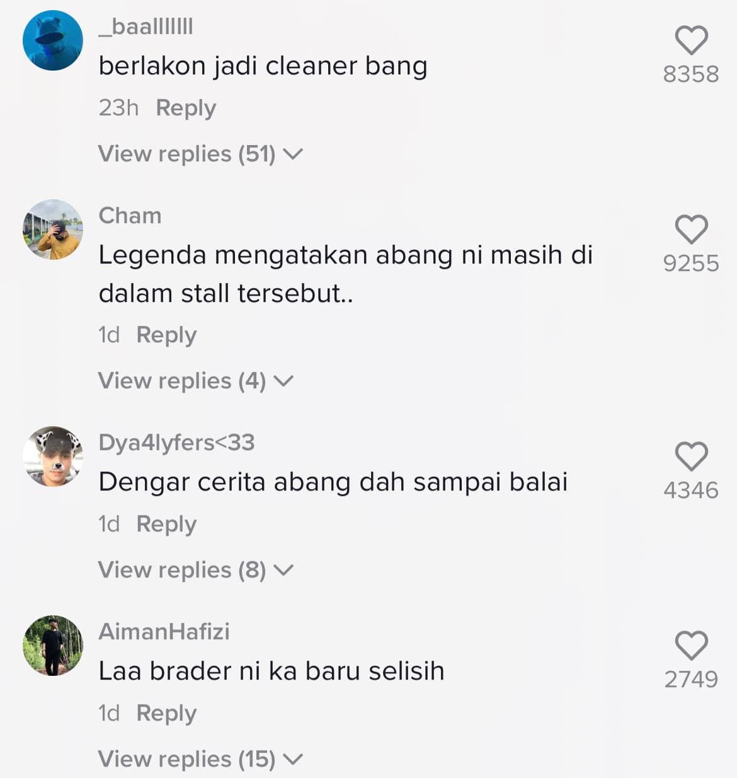This screenshot has height=778, width=737.
Task: Open AimanHafizi's profile avatar
Action: tap(53, 646)
